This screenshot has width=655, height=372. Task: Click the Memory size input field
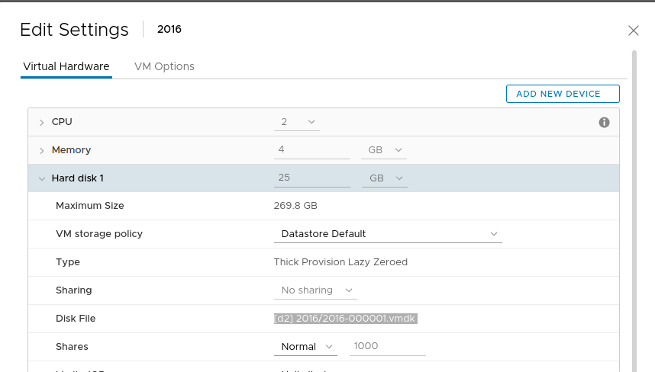coord(311,150)
